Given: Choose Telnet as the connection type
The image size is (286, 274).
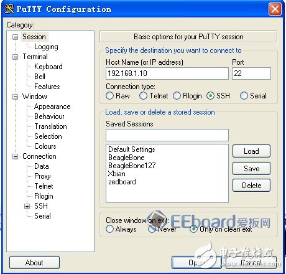Looking at the screenshot, I should coord(143,96).
